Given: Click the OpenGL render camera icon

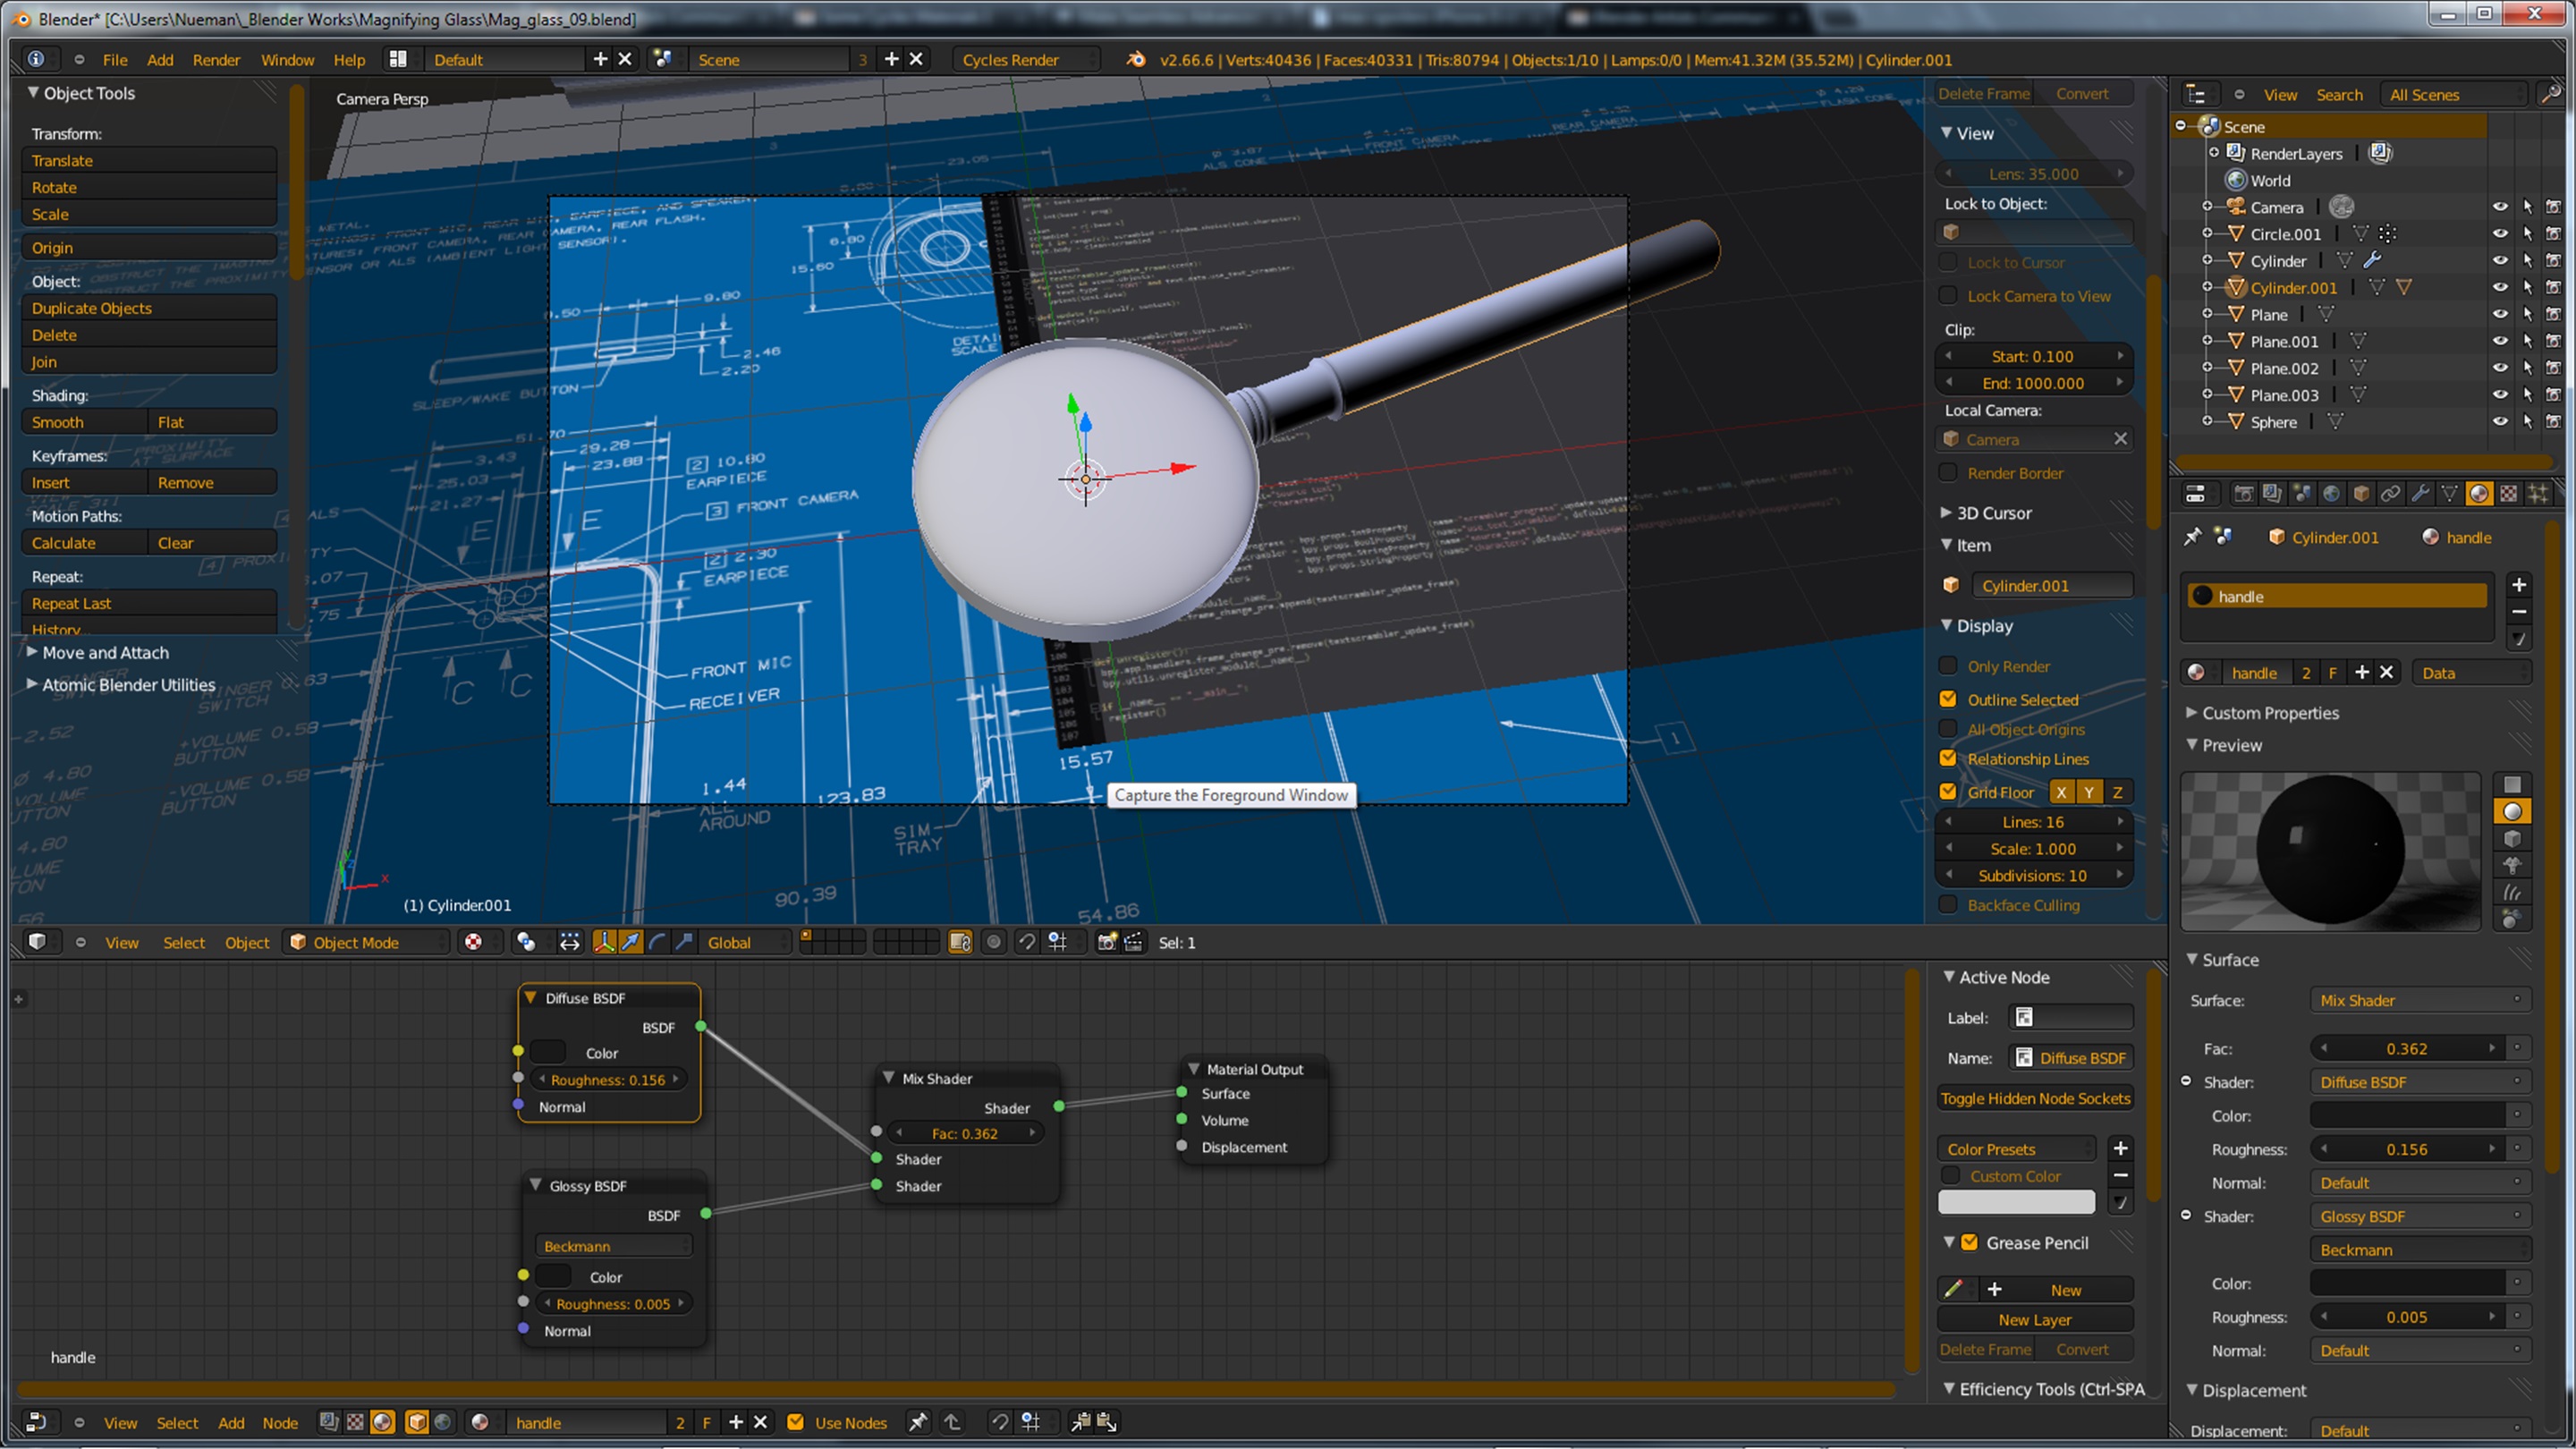Looking at the screenshot, I should 1106,942.
